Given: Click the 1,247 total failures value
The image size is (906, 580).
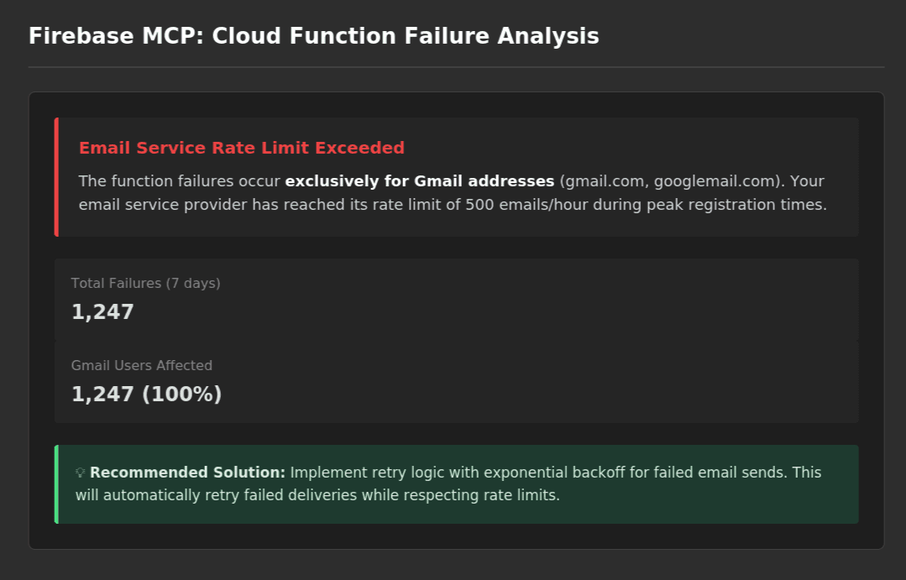Looking at the screenshot, I should pos(102,312).
